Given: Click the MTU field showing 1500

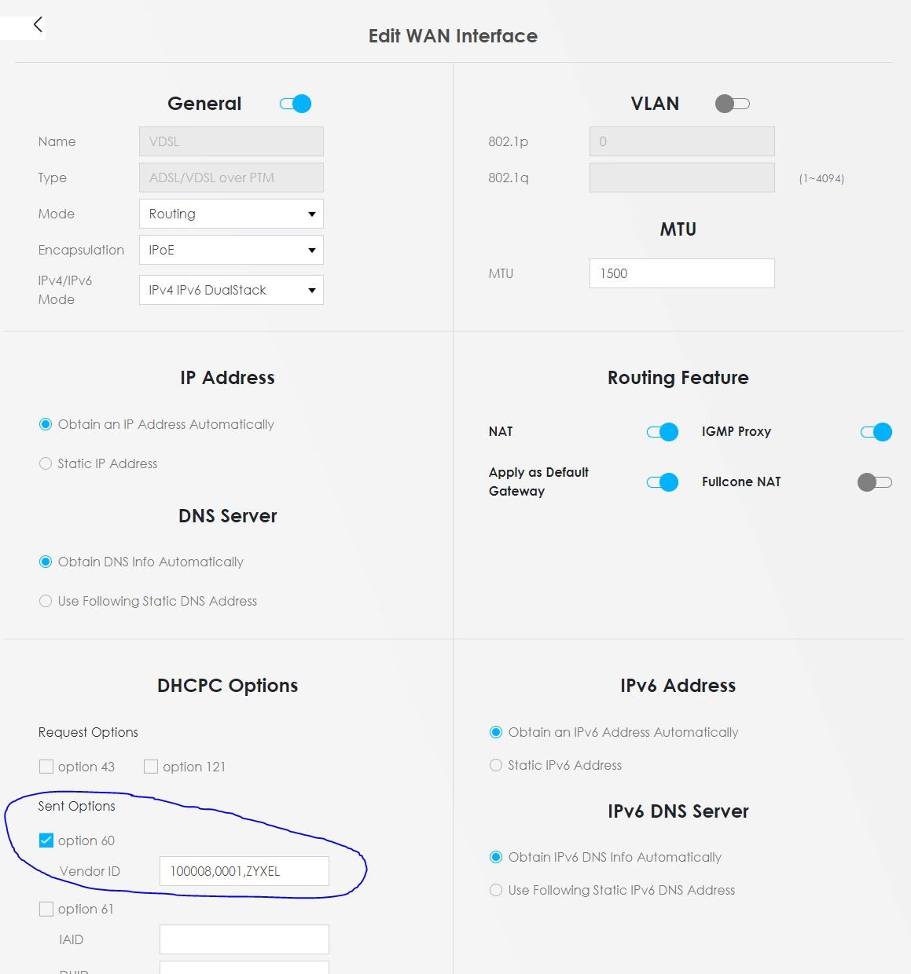Looking at the screenshot, I should click(682, 273).
